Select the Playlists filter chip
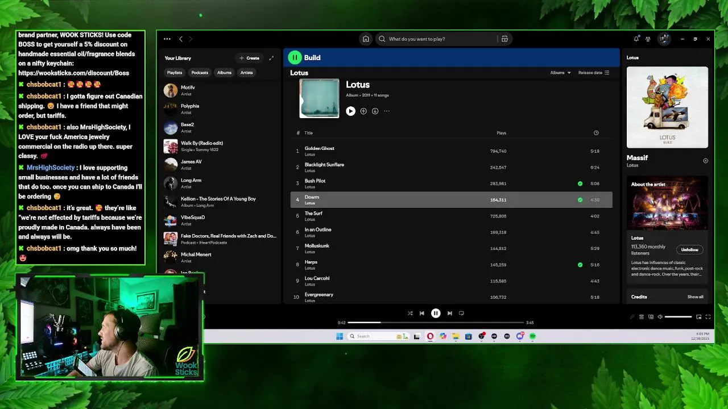 (175, 73)
